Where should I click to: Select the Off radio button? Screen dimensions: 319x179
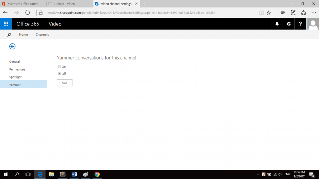click(x=60, y=74)
